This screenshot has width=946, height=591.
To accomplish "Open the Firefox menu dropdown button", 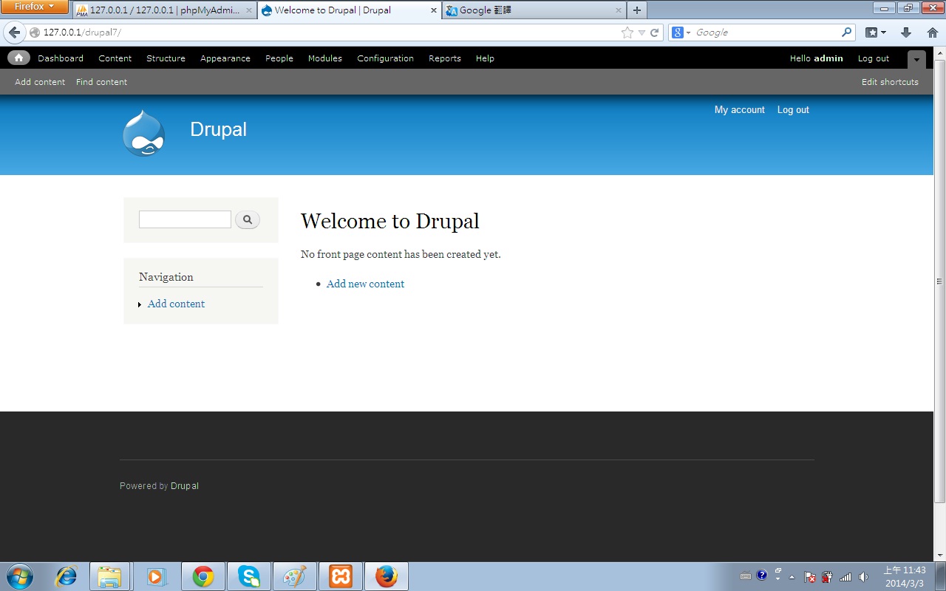I will tap(34, 7).
